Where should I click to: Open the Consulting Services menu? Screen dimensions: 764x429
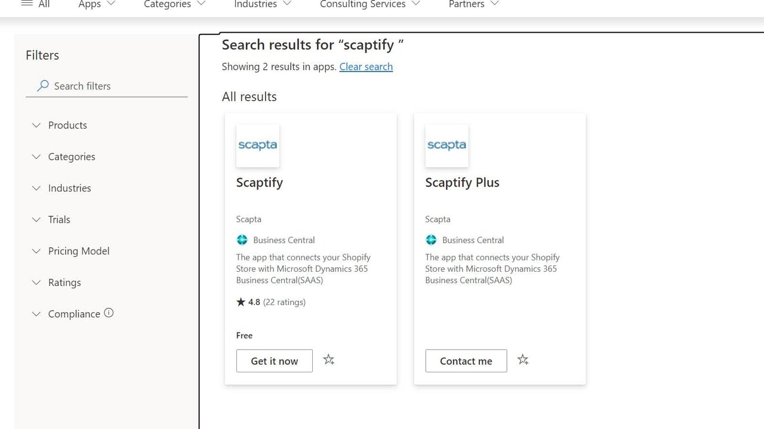point(370,4)
